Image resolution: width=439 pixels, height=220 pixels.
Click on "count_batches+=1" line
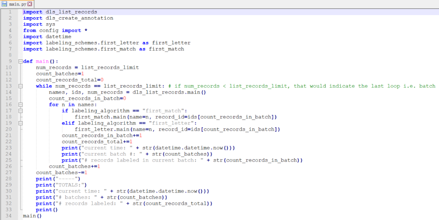[74, 166]
